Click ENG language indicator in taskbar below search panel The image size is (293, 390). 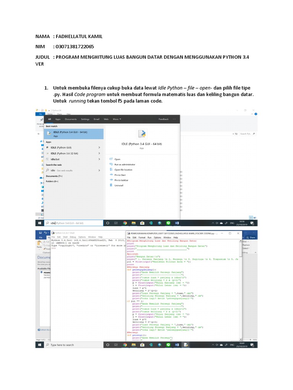pos(232,223)
